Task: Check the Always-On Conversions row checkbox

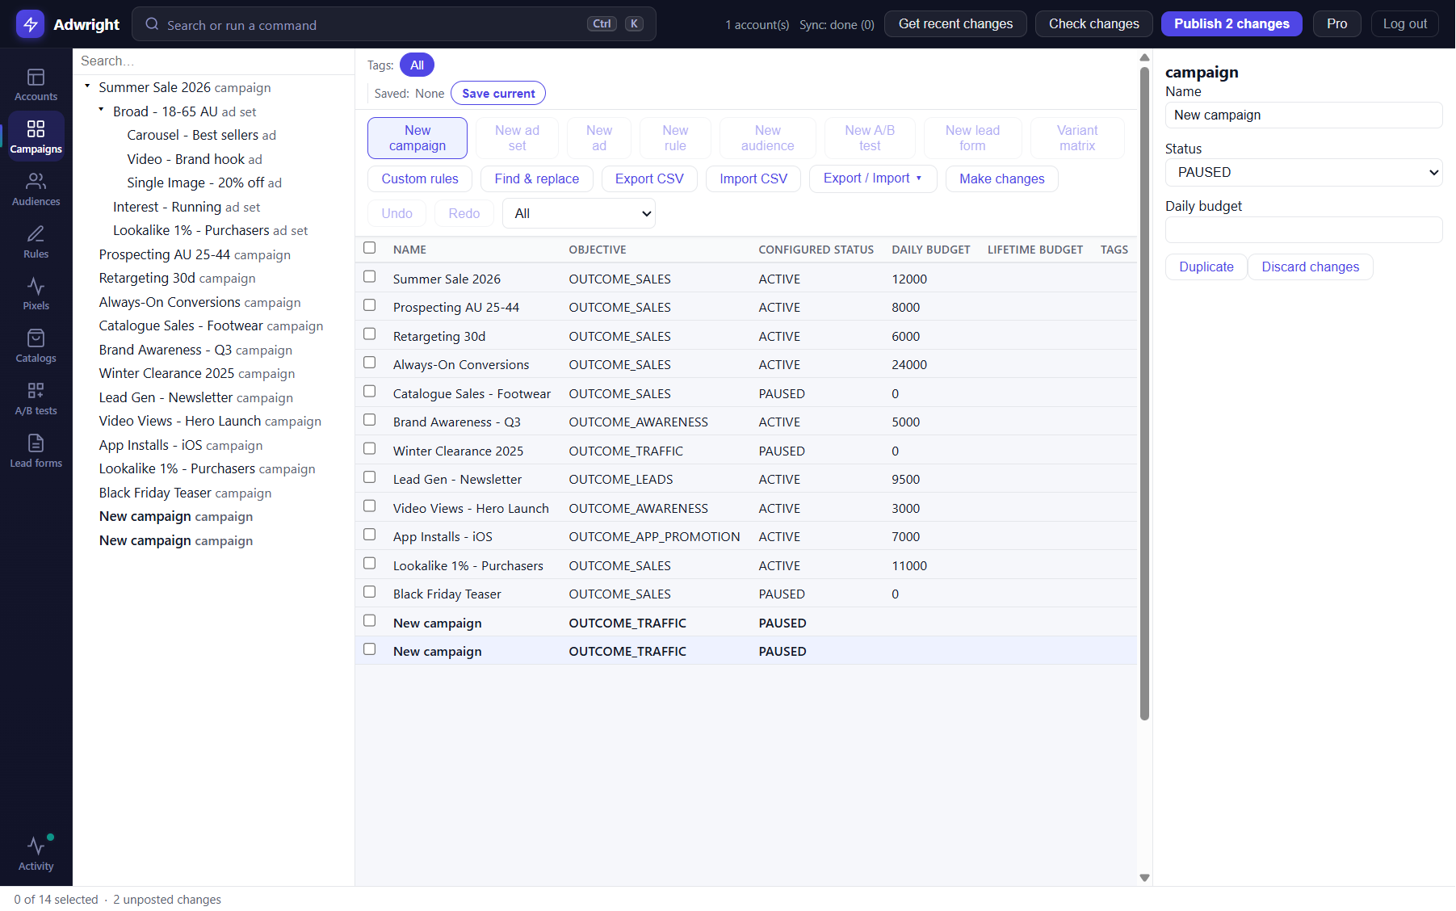Action: tap(370, 363)
